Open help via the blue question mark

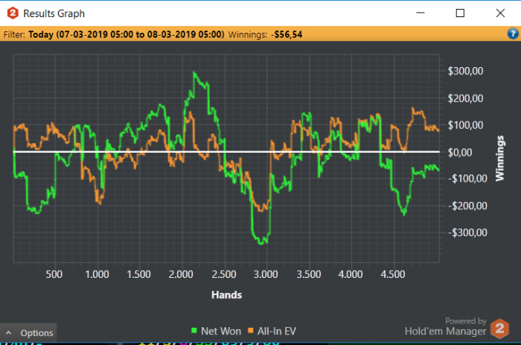click(x=512, y=34)
